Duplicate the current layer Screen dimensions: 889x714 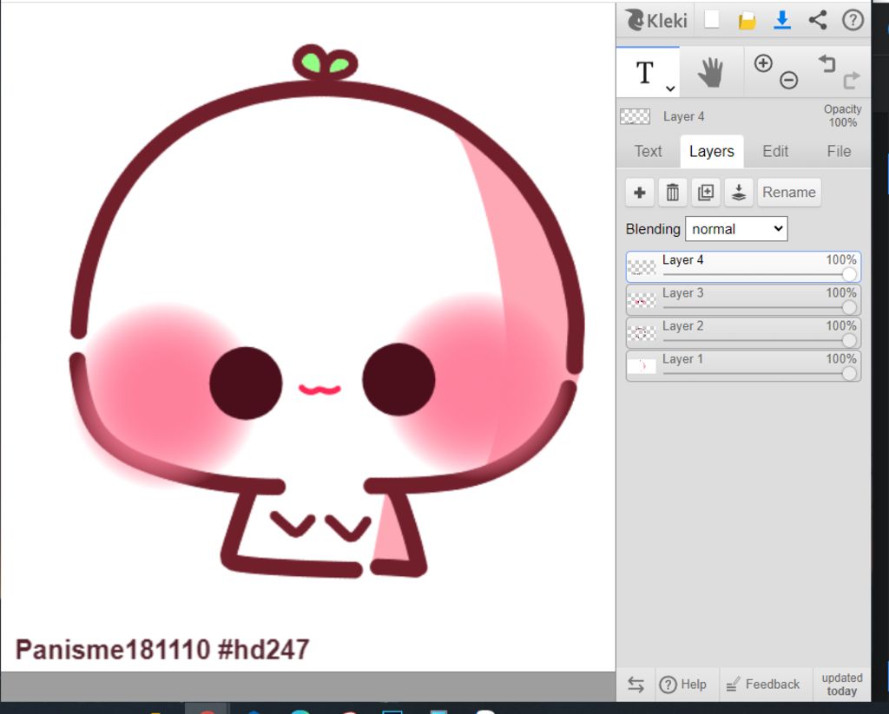coord(705,193)
